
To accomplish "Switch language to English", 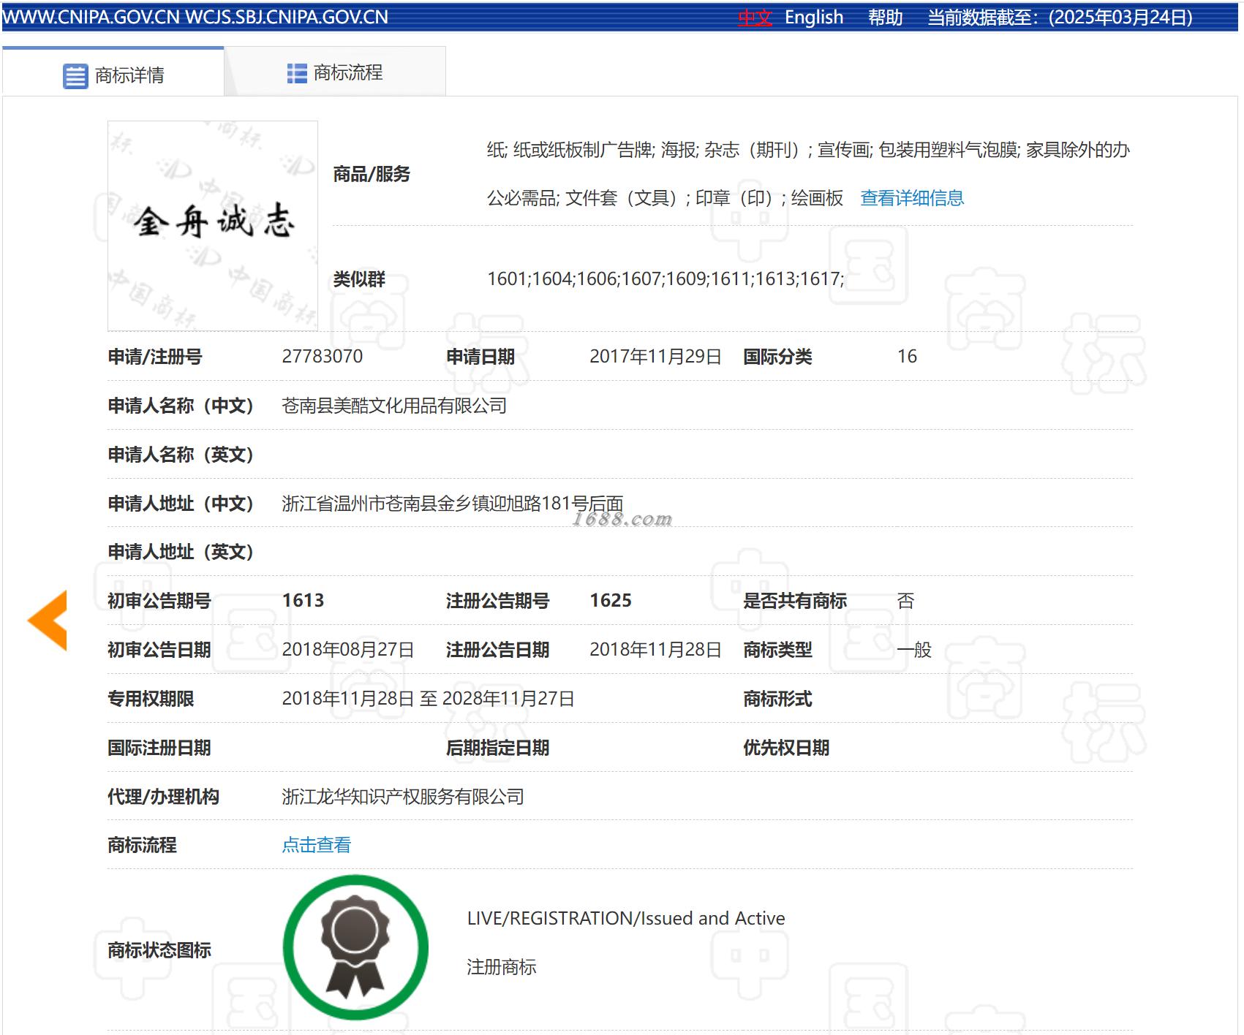I will tap(814, 18).
